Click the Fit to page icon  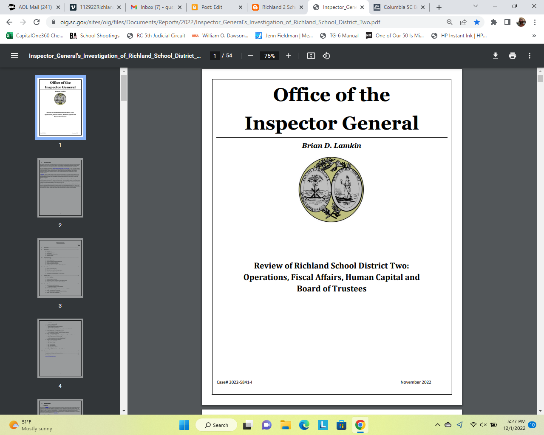coord(311,56)
